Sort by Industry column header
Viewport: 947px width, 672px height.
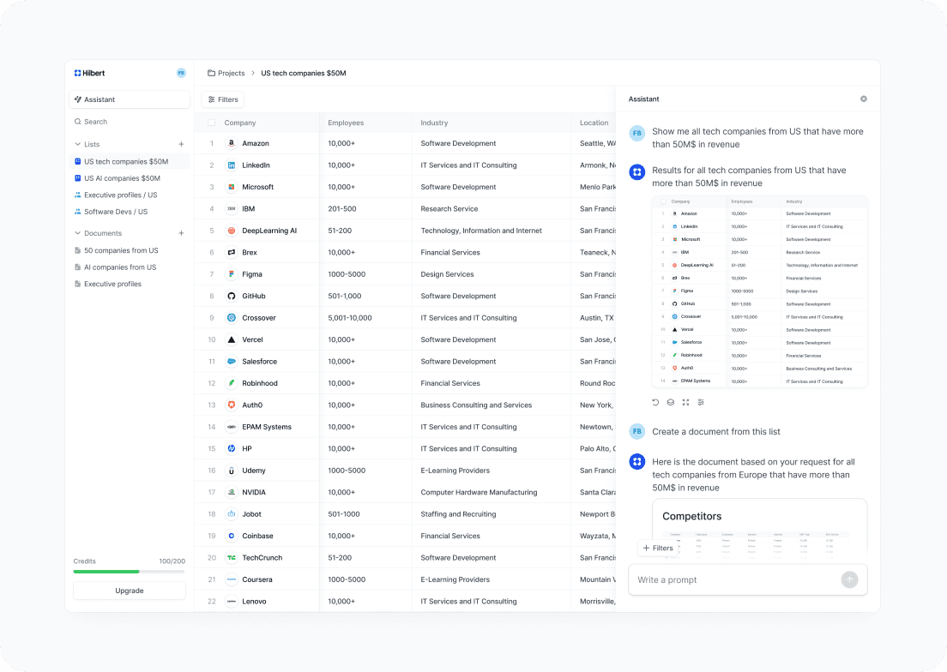434,123
